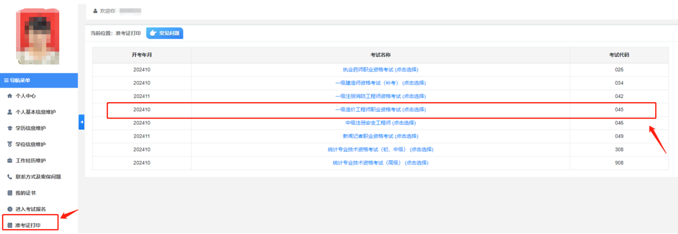Collapse the sidebar with the blue arrow handle
Screen dimensions: 678x234
click(81, 122)
